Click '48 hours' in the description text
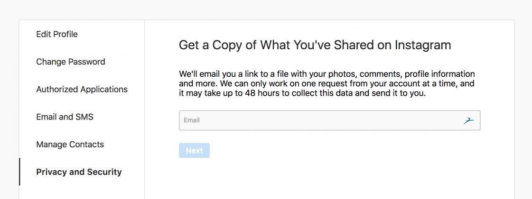This screenshot has height=199, width=532. (262, 93)
